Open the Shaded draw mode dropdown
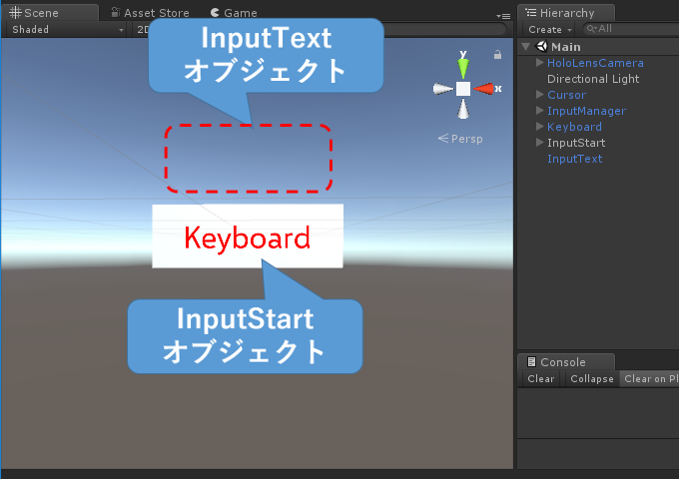Viewport: 679px width, 479px height. tap(67, 29)
